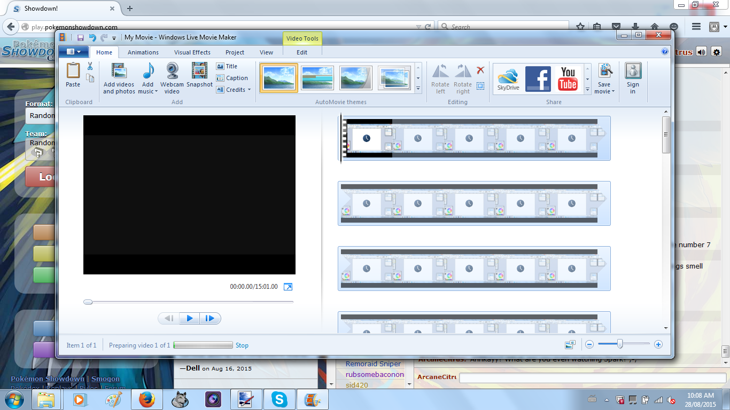Screen dimensions: 730x410
Task: Click the timeline zoom slider handle
Action: point(620,345)
